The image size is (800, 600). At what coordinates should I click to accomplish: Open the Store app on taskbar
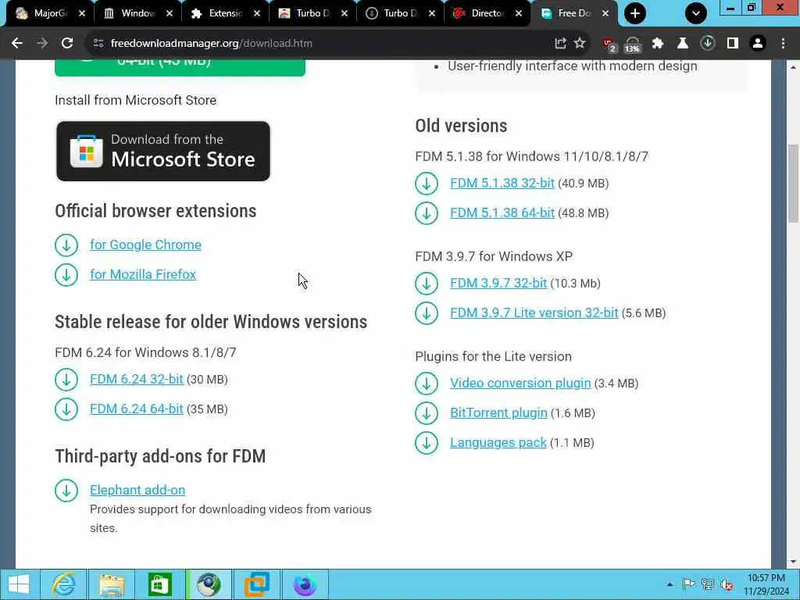(x=159, y=584)
